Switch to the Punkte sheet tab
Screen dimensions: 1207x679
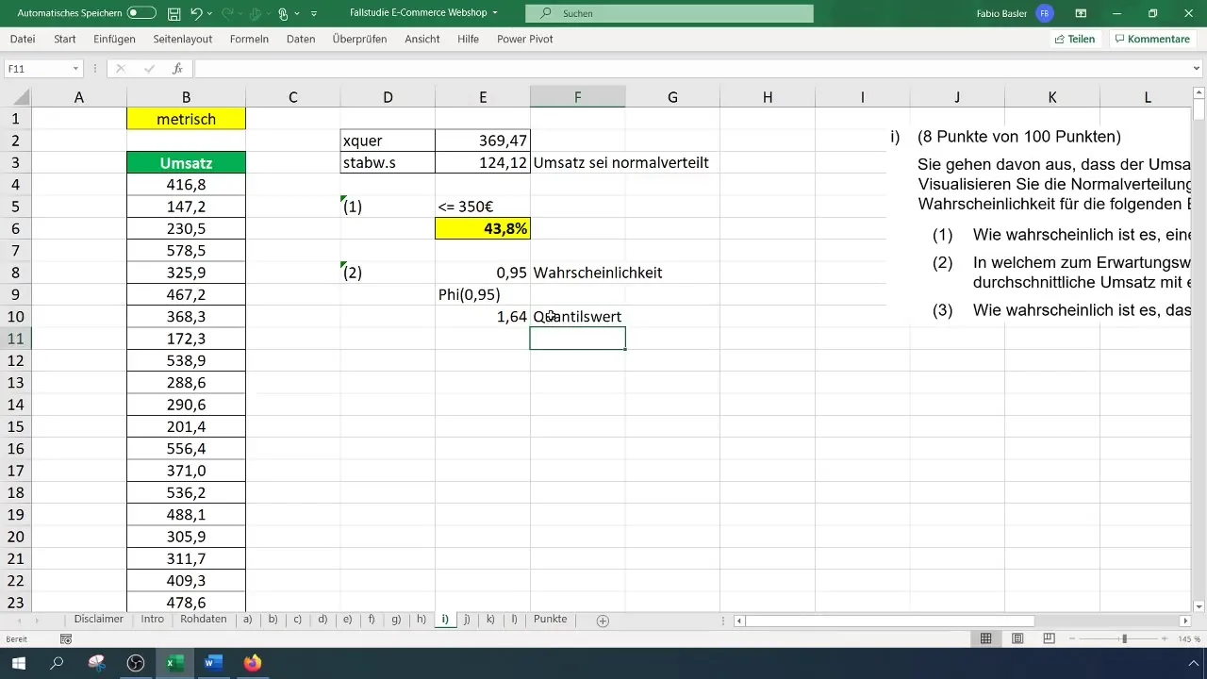[551, 620]
